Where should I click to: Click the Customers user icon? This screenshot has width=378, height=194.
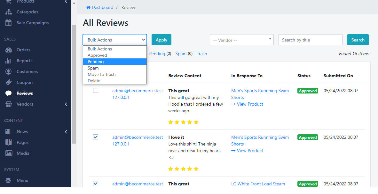9,71
